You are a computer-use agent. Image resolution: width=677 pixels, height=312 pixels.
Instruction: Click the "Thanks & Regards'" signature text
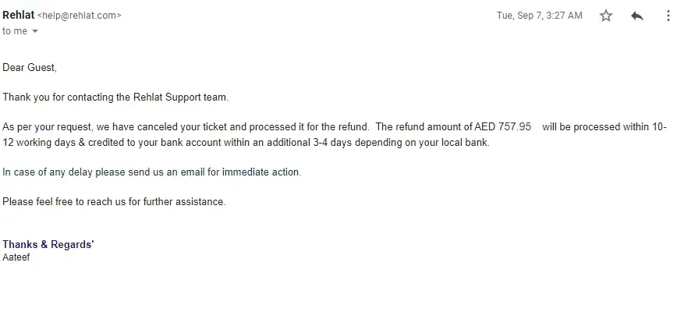48,244
